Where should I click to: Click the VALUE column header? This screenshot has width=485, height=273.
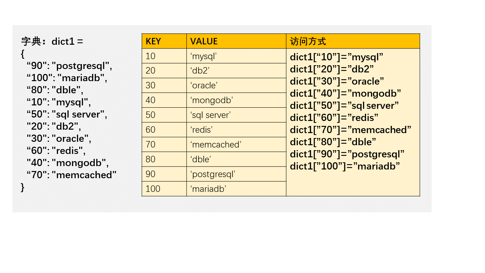236,41
